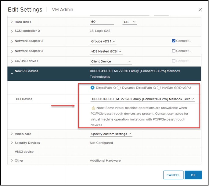Click the CANCEL button

click(x=173, y=175)
